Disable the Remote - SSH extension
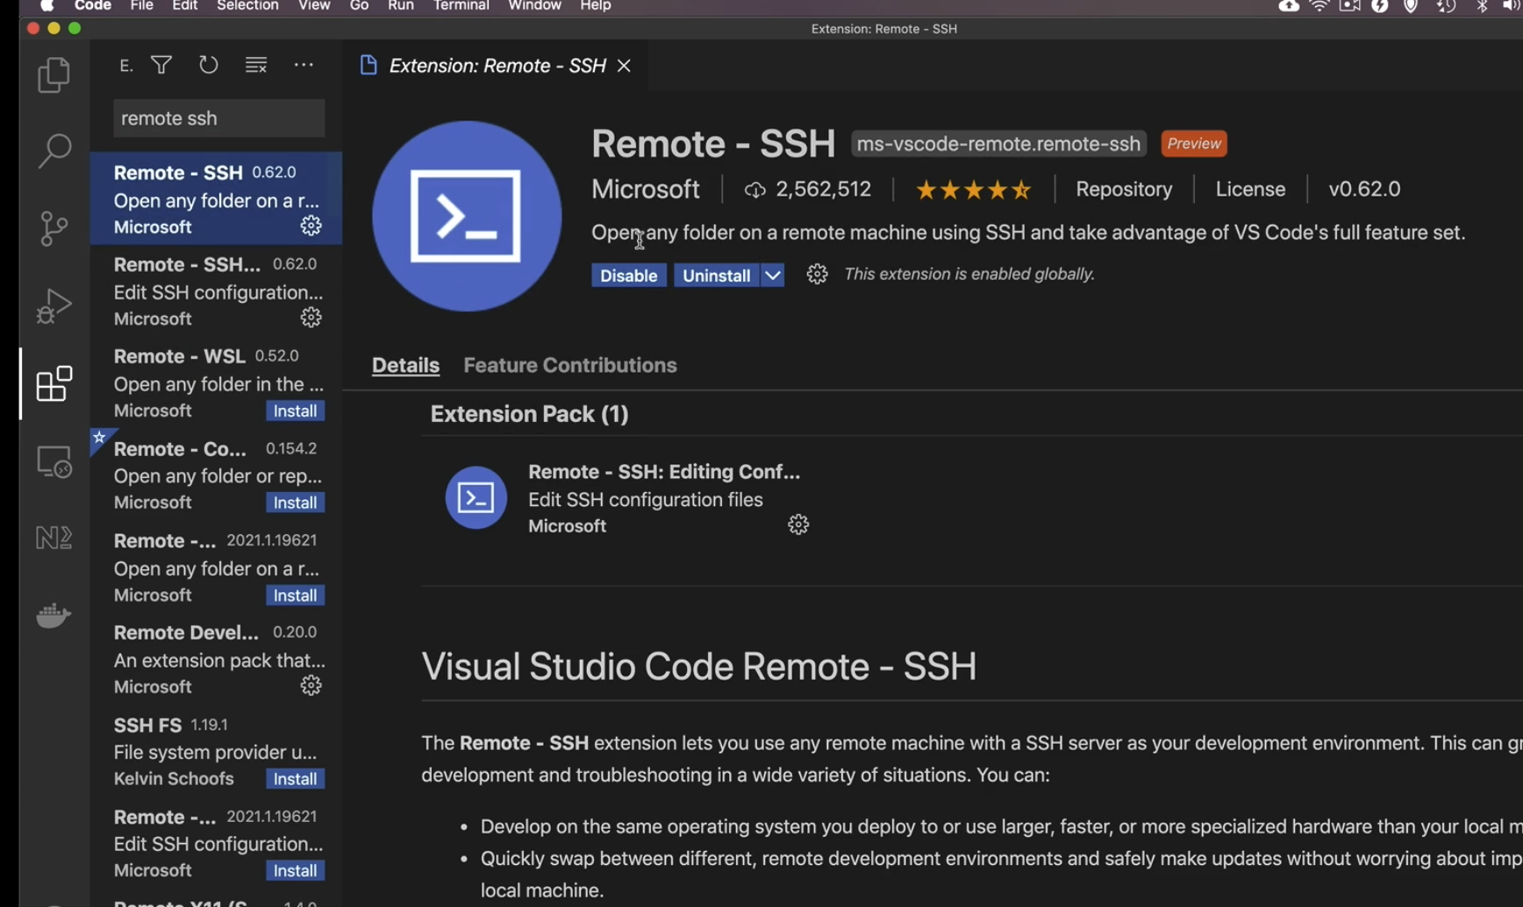 pyautogui.click(x=628, y=275)
